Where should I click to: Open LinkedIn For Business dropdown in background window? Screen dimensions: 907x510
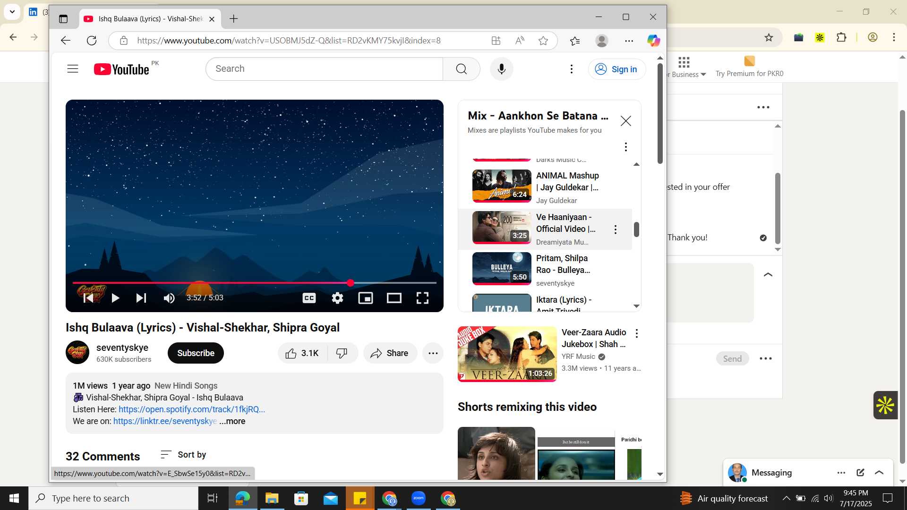[x=686, y=67]
